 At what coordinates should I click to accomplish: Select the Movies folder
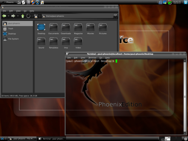point(91,29)
